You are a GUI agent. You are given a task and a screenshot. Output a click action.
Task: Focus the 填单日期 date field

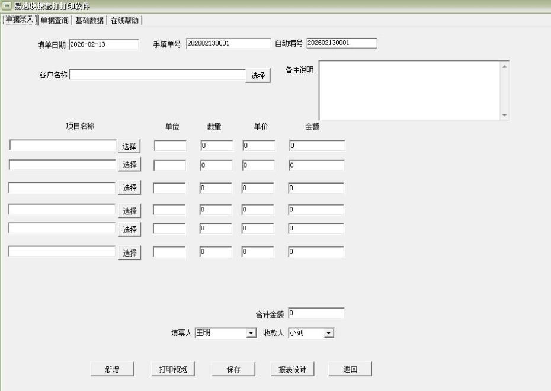pyautogui.click(x=104, y=44)
